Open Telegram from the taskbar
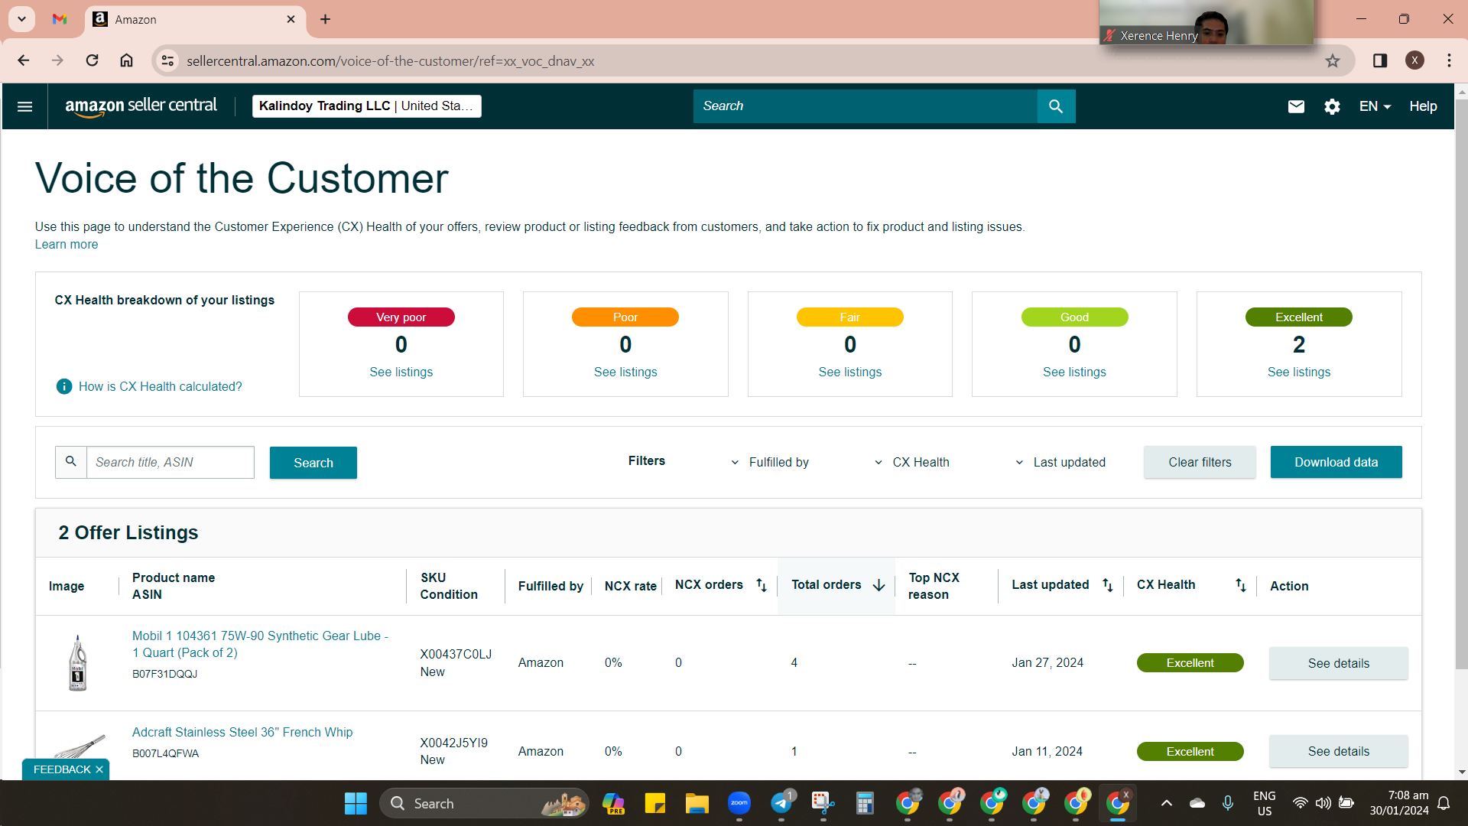 781,804
